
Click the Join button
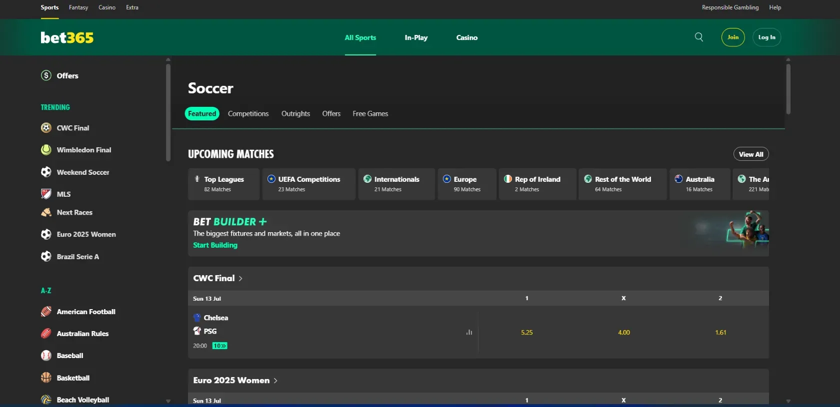[x=733, y=37]
